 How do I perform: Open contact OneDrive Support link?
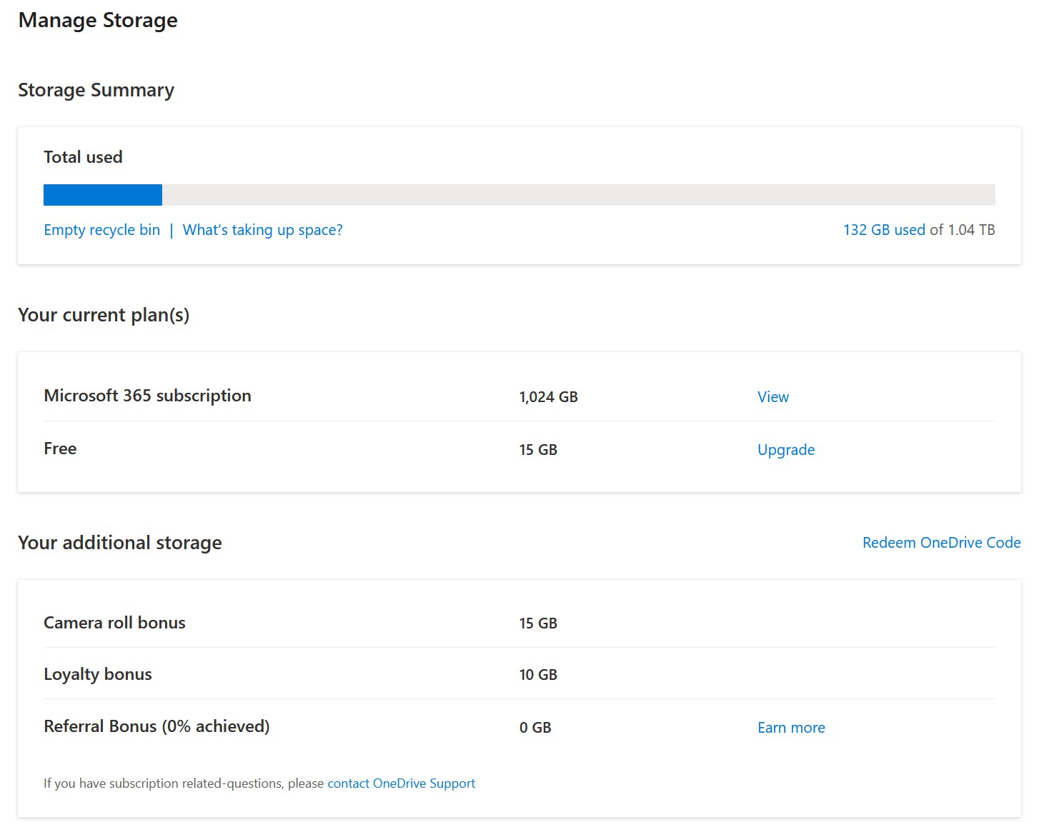click(x=401, y=783)
